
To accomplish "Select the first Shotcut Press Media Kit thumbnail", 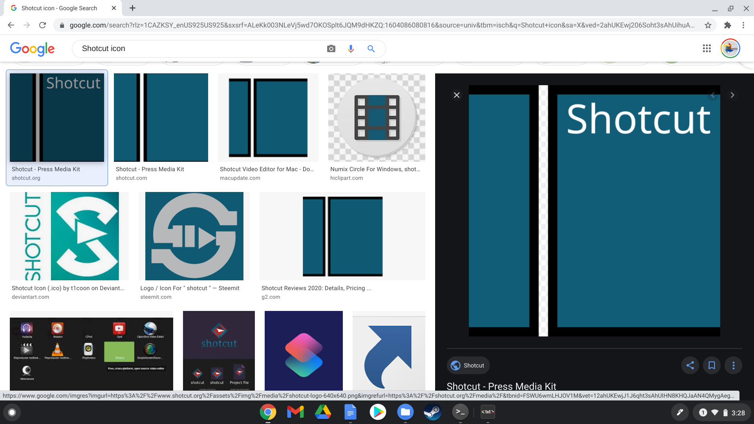I will click(x=57, y=117).
